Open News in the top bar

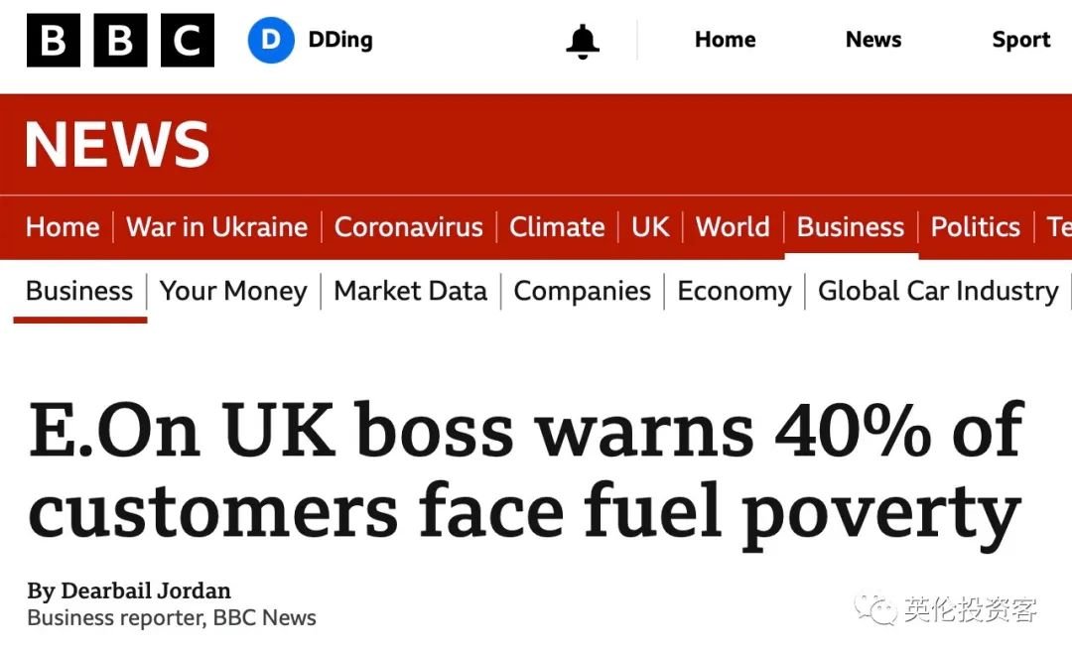click(x=873, y=40)
